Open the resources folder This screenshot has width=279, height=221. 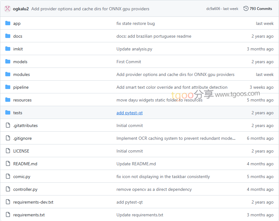pos(22,100)
